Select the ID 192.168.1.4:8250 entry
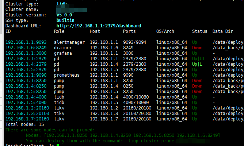Image resolution: width=244 pixels, height=146 pixels. [26, 86]
